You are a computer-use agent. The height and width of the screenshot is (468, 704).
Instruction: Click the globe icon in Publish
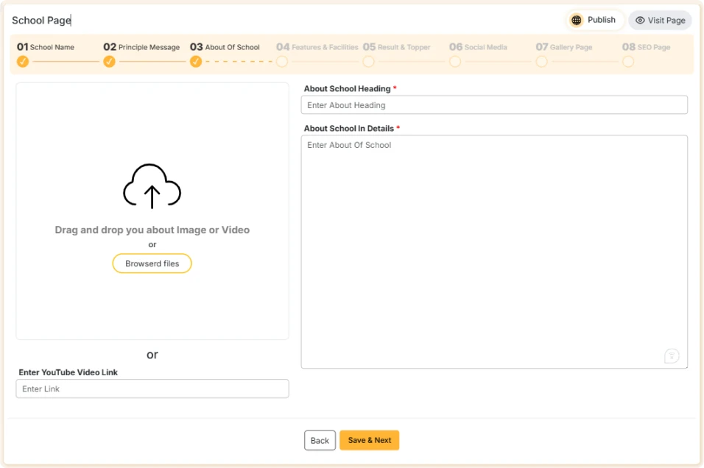576,21
